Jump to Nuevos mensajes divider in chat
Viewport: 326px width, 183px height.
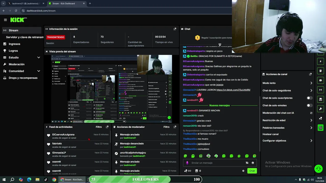tap(220, 105)
